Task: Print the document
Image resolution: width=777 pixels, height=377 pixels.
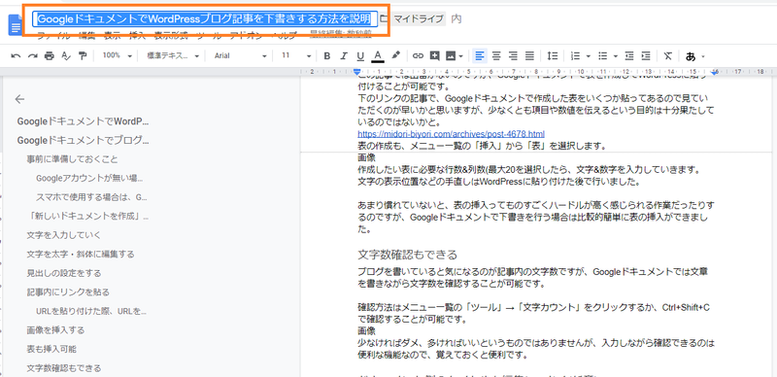Action: [50, 56]
